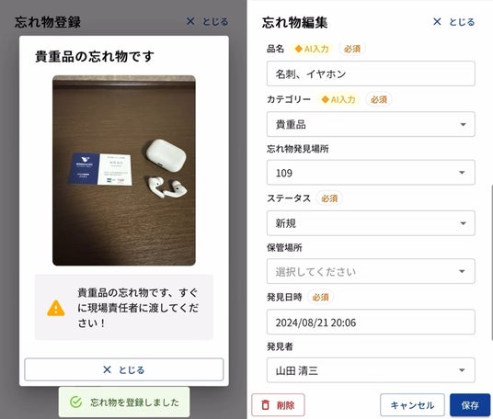Expand the 発見者 dropdown showing 山田 清三
493x419 pixels.
coord(371,370)
